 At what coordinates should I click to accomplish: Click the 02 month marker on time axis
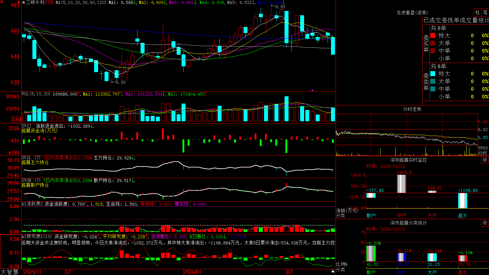(x=289, y=272)
